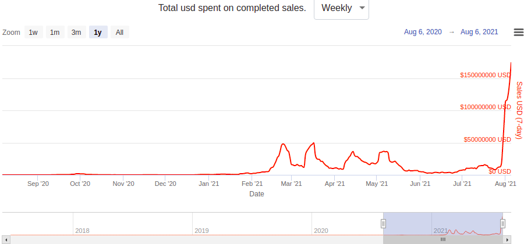Viewport: 524px width, 244px height.
Task: Open the Weekly interval dropdown
Action: (341, 8)
